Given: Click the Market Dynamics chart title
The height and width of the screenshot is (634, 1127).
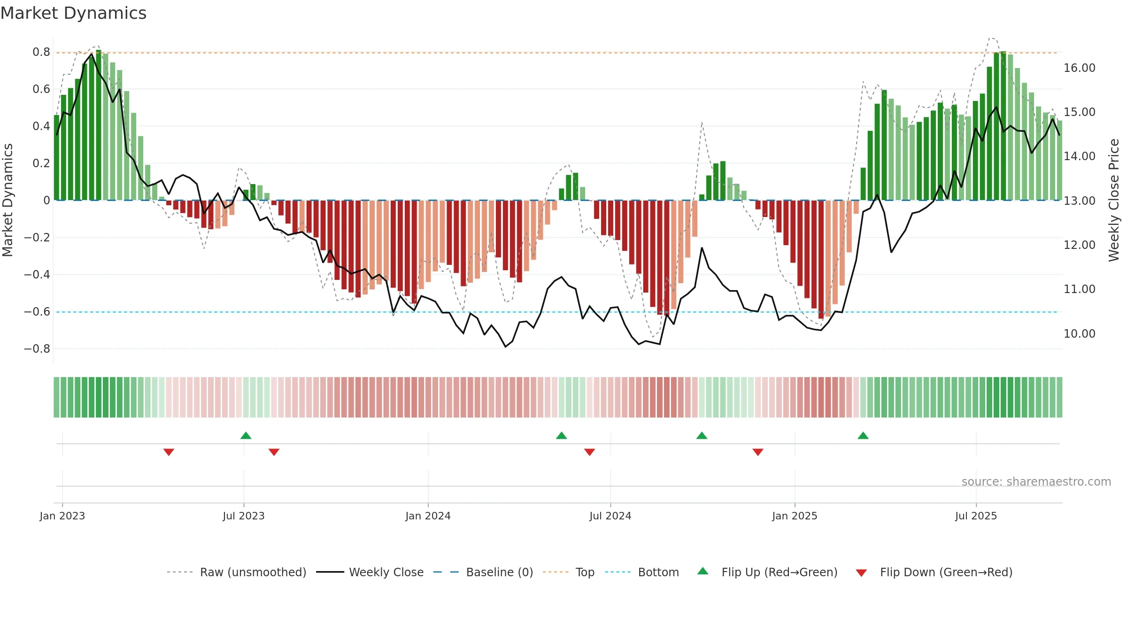Looking at the screenshot, I should (73, 13).
